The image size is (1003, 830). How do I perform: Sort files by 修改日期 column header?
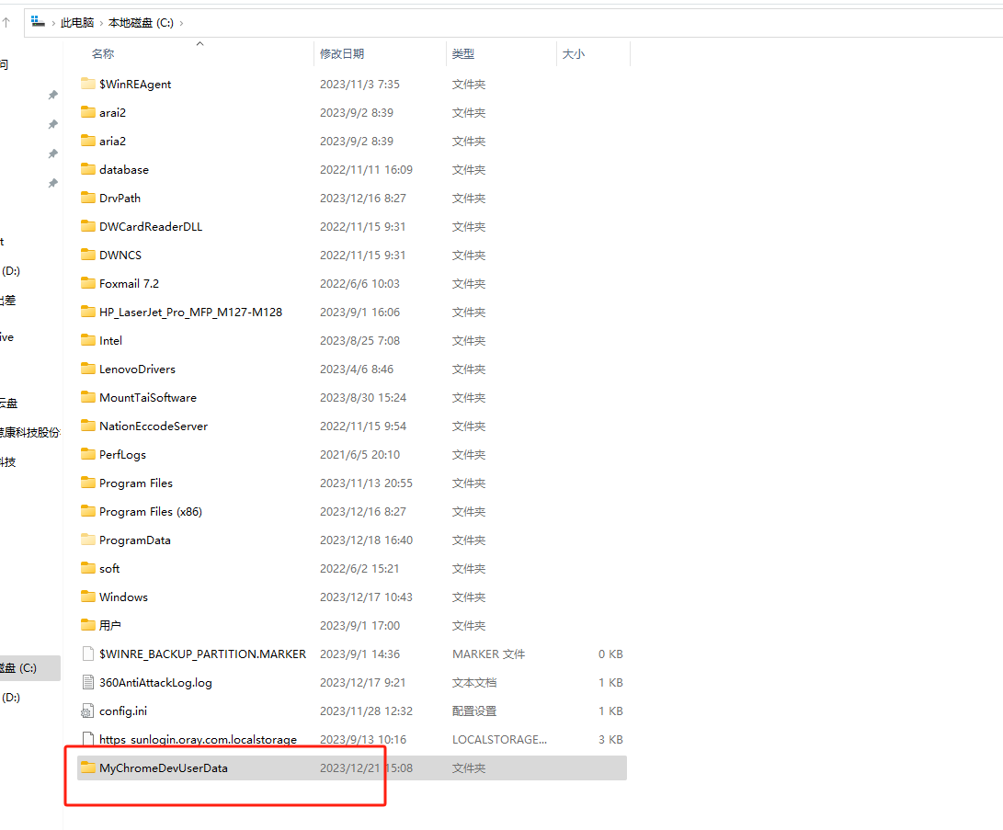point(342,54)
